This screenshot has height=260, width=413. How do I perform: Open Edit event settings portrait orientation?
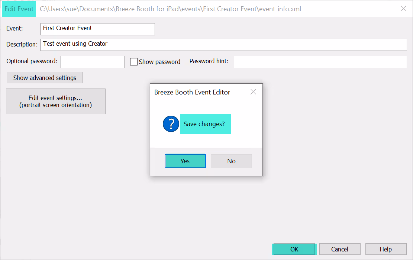tap(56, 102)
